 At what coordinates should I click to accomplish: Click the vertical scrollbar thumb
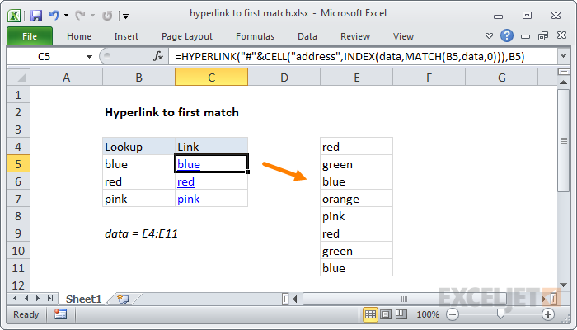click(563, 141)
